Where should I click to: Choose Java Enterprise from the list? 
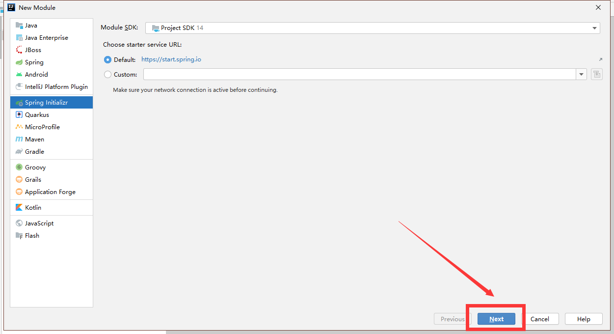click(x=46, y=38)
